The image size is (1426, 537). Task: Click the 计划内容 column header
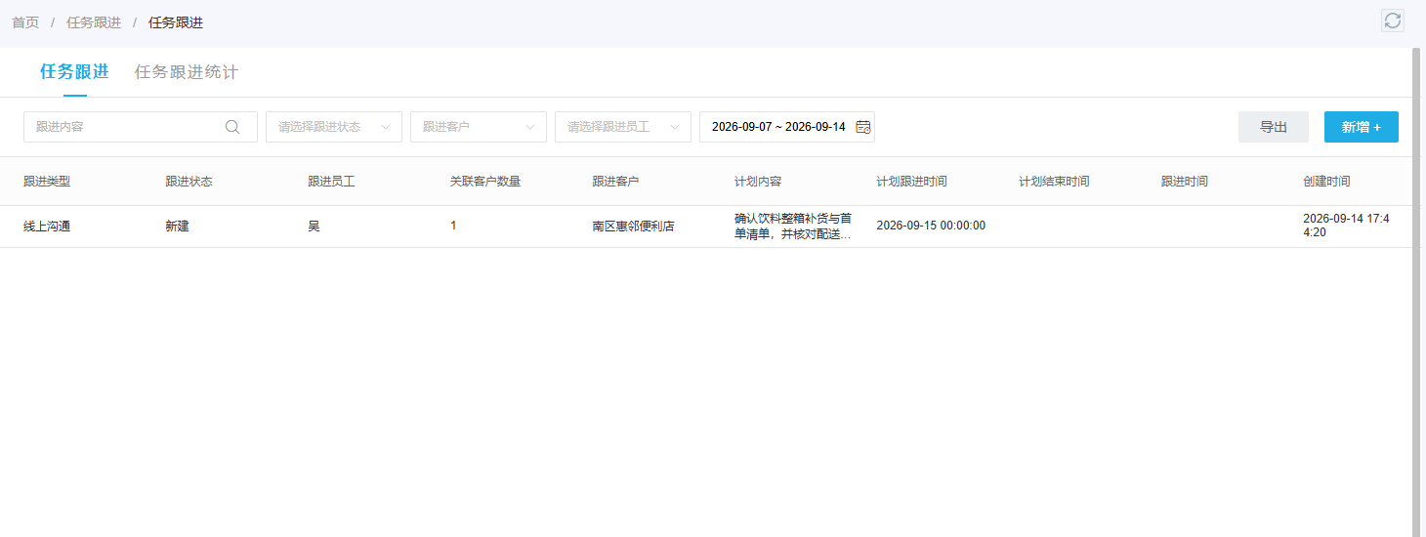pos(758,182)
